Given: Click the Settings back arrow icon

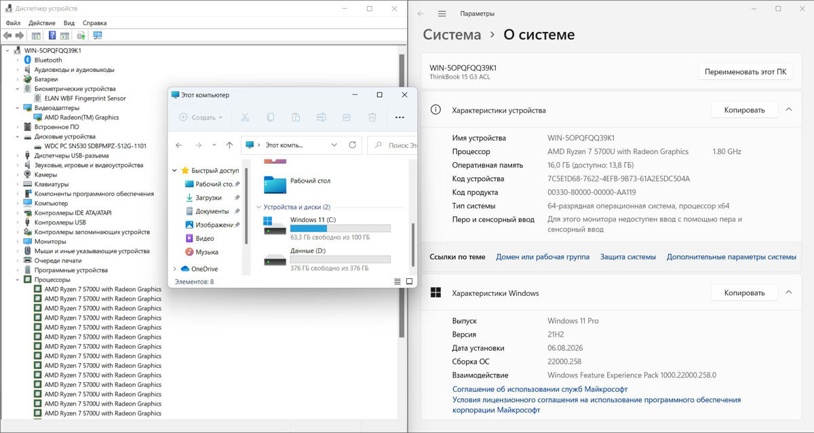Looking at the screenshot, I should (421, 14).
